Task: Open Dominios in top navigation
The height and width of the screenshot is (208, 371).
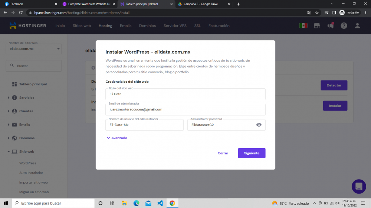Action: tap(147, 25)
